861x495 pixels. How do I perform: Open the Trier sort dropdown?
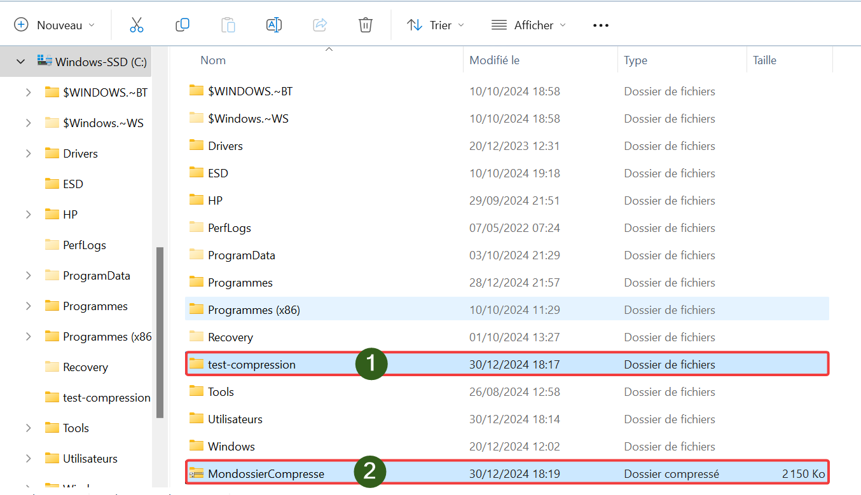(436, 25)
